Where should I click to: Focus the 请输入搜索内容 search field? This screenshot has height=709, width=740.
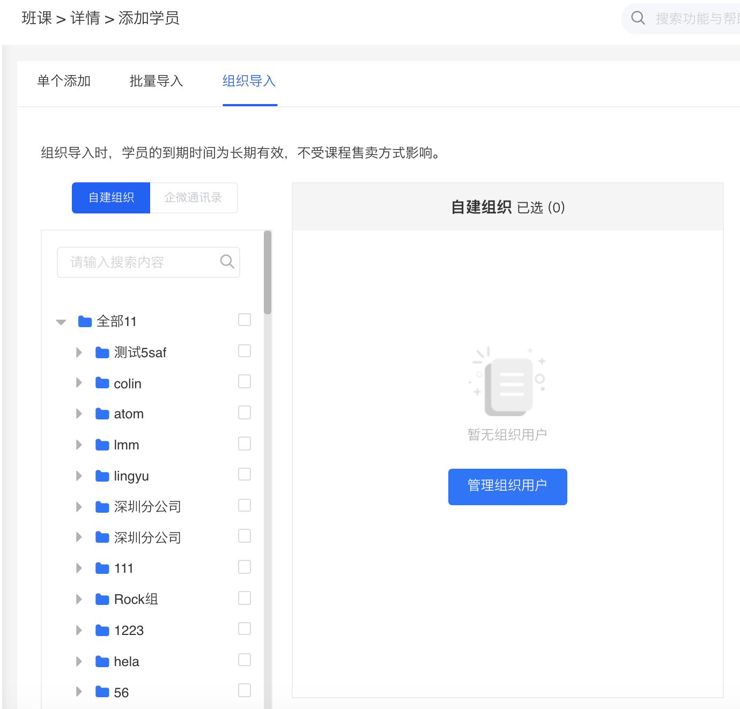click(x=149, y=262)
